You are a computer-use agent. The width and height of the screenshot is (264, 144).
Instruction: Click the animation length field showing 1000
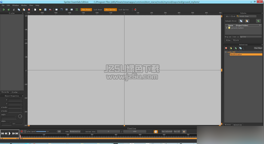135,132
